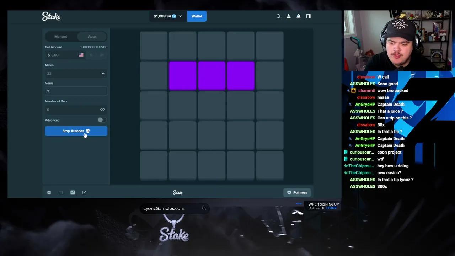Click the 'USE CODE LYONZ' signup banner
The height and width of the screenshot is (256, 455).
(x=323, y=206)
